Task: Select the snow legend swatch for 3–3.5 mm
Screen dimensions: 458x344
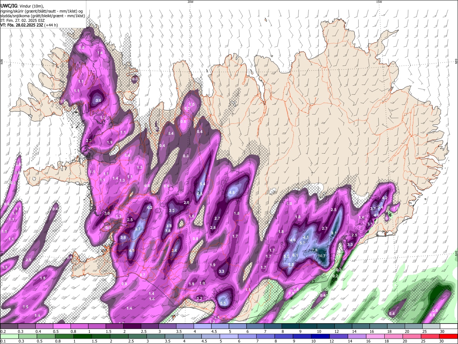Action: click(x=167, y=326)
